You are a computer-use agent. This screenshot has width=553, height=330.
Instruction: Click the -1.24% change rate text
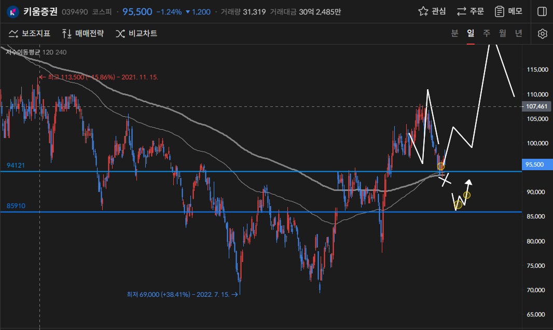click(x=169, y=12)
